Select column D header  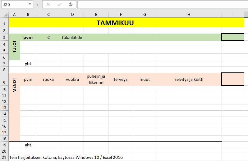(x=72, y=15)
